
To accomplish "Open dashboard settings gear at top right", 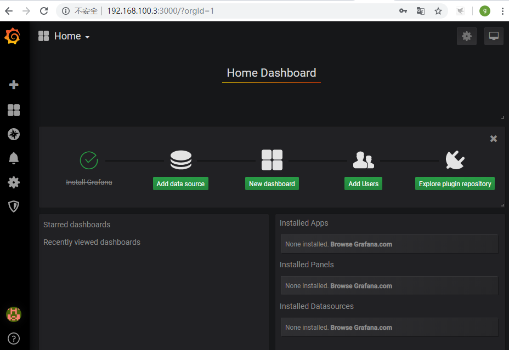I will tap(466, 36).
